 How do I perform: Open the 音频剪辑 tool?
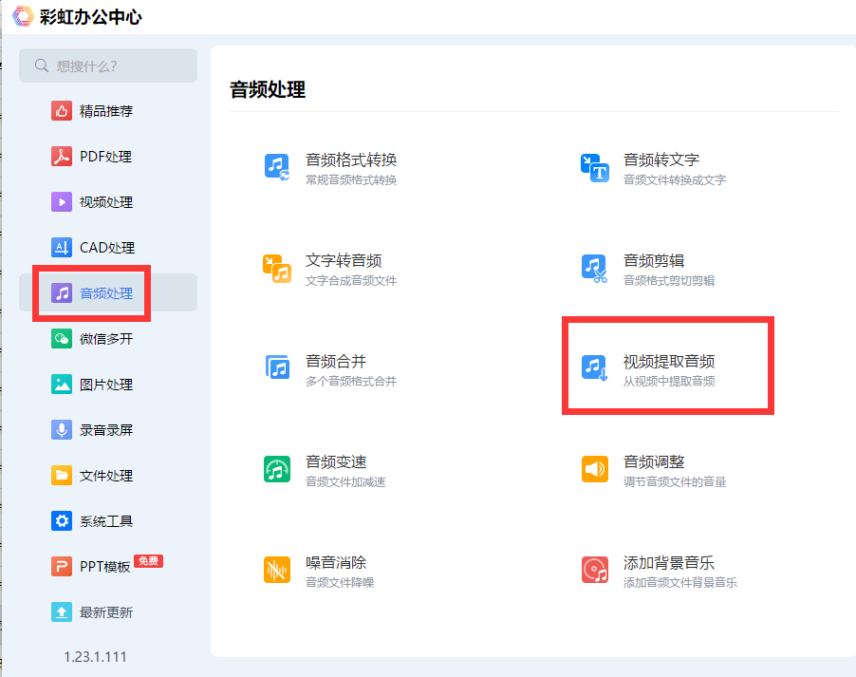(654, 260)
